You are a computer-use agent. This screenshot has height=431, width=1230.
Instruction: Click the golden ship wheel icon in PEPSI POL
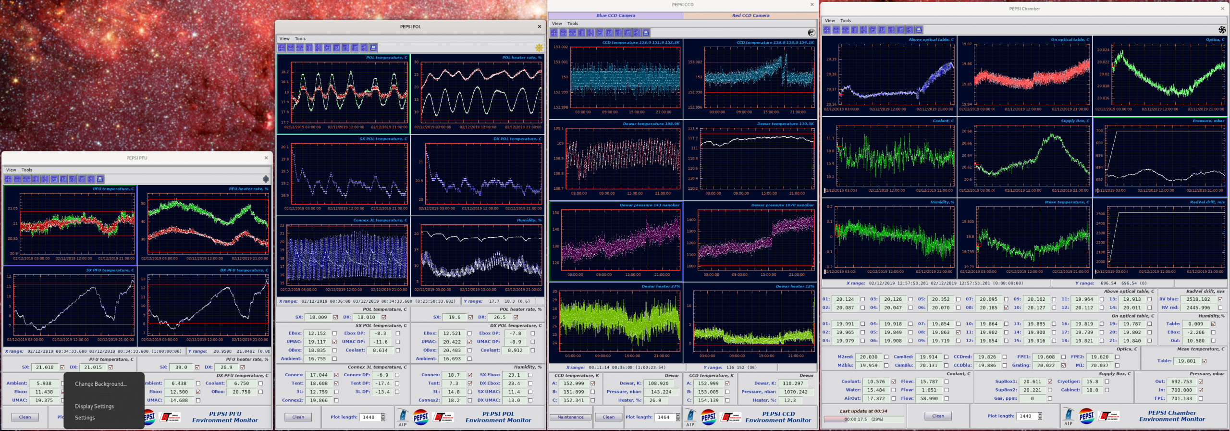(539, 48)
